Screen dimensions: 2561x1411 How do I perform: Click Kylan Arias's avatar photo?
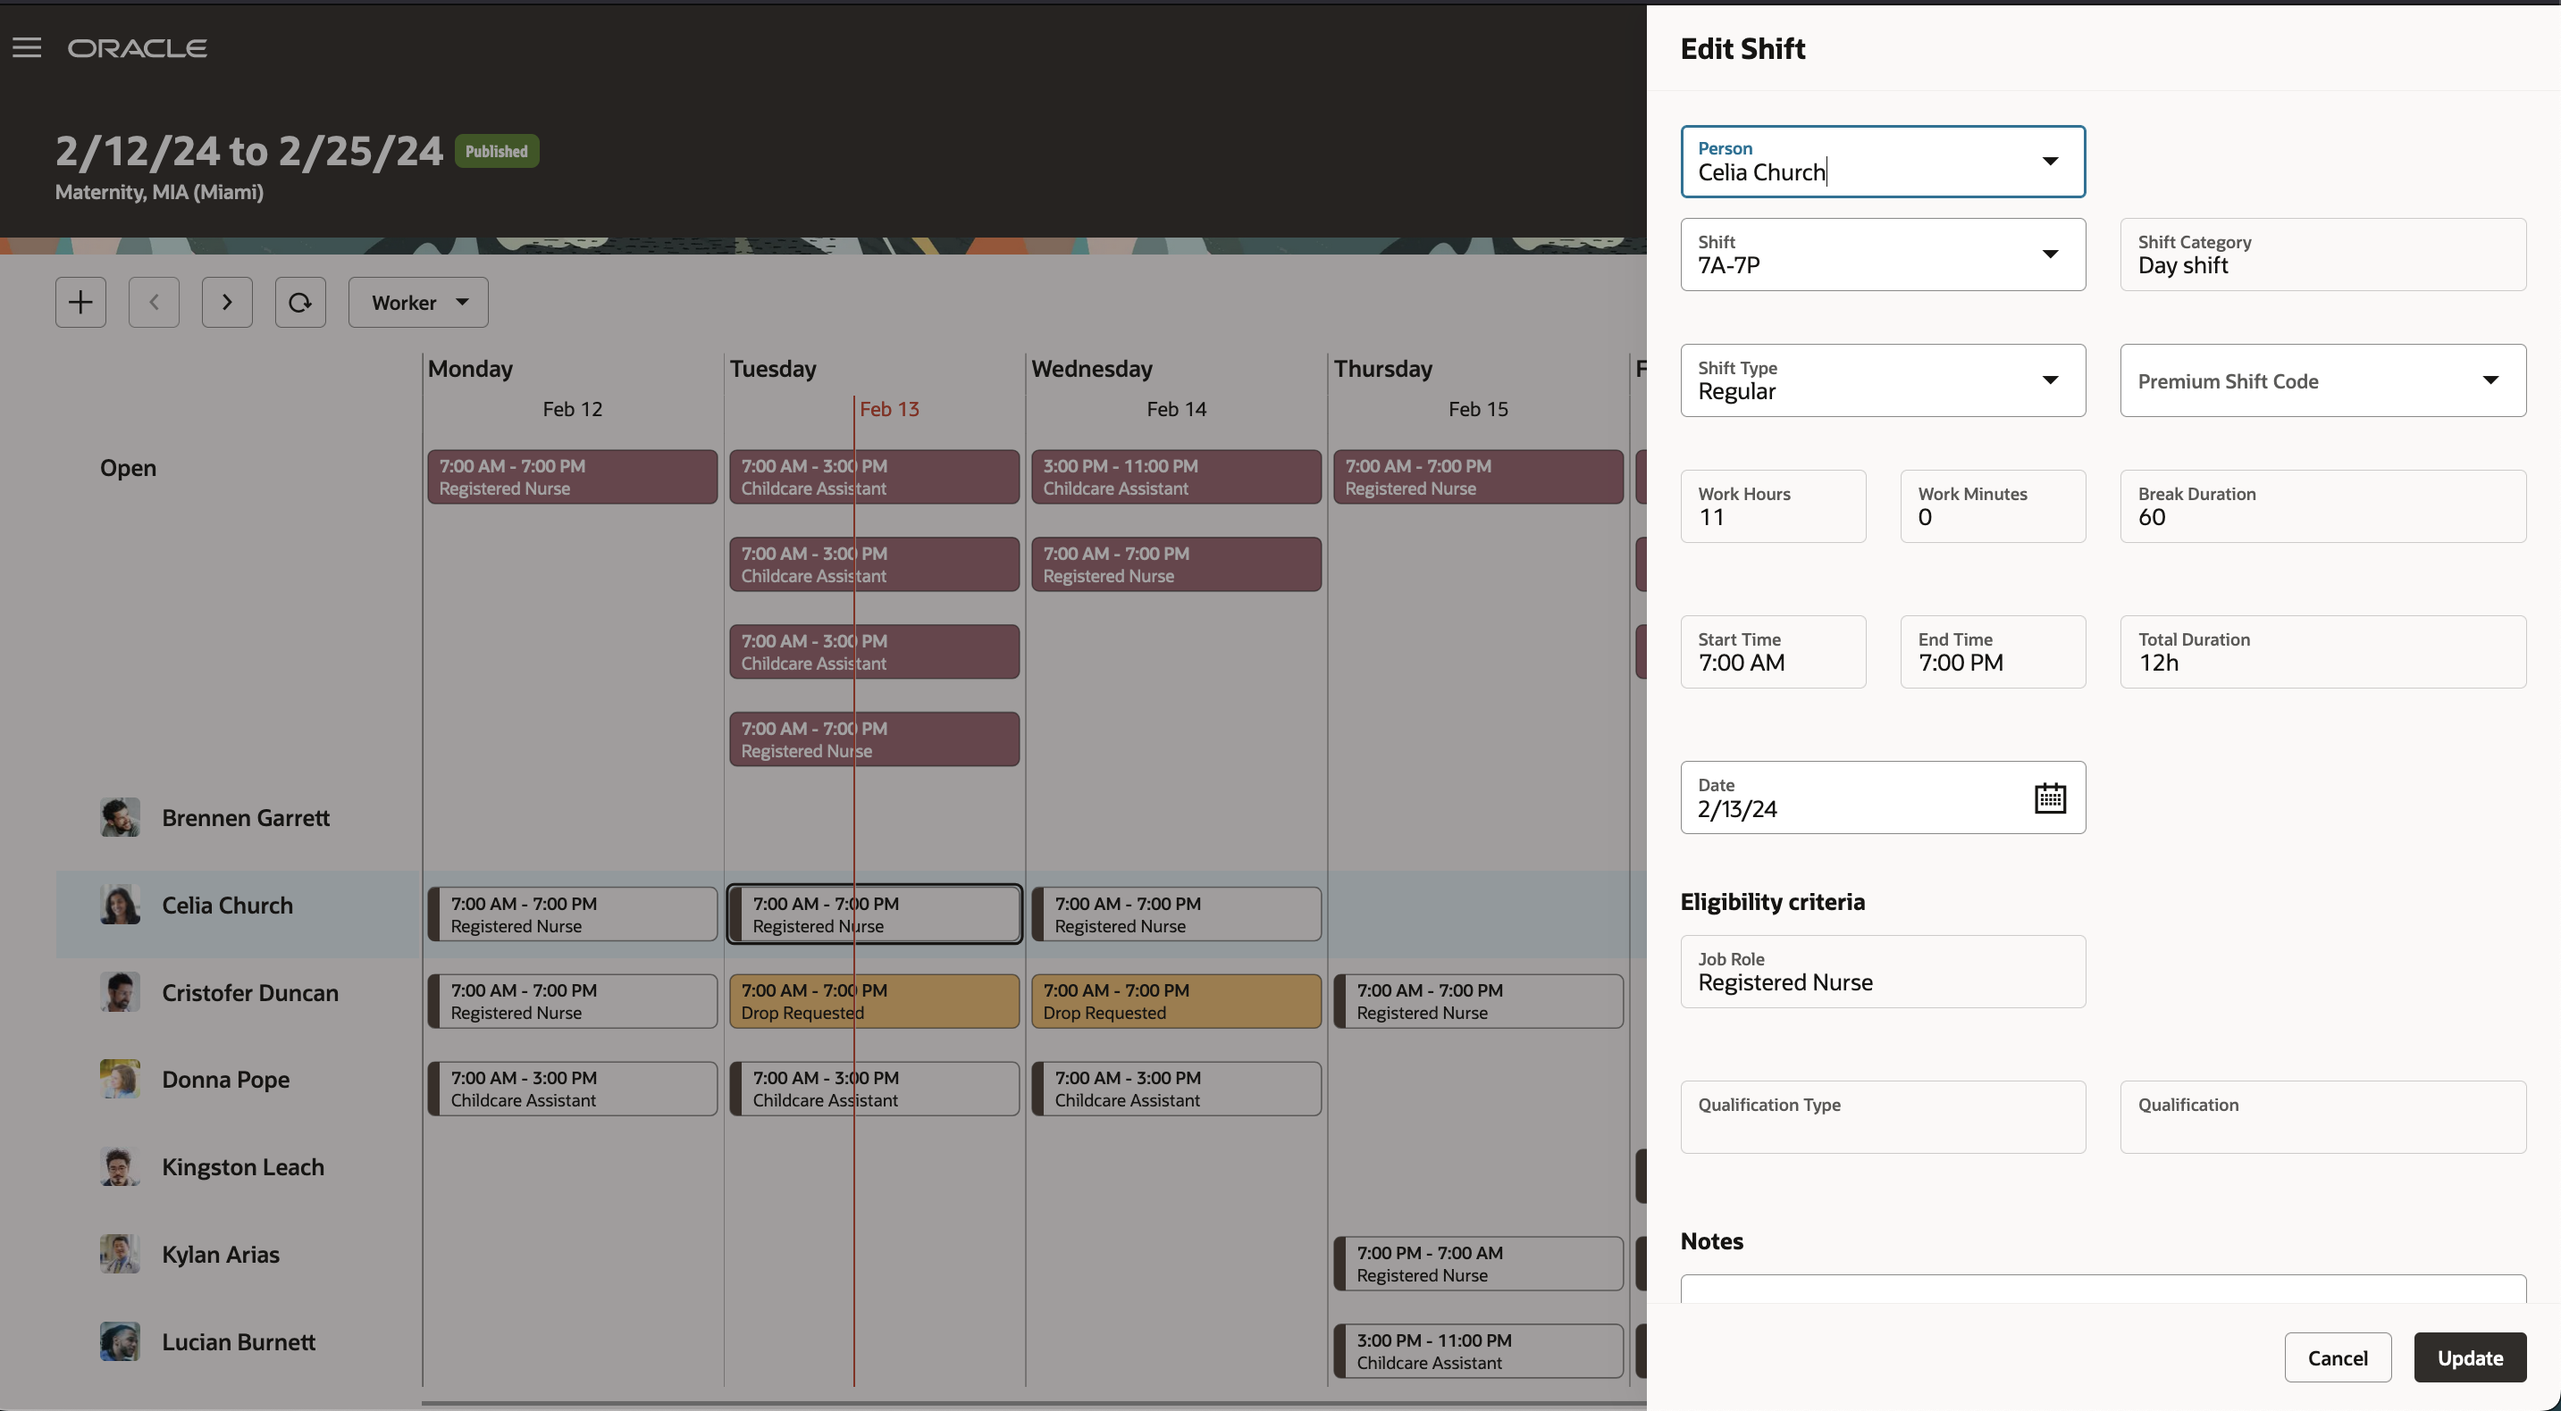(120, 1254)
